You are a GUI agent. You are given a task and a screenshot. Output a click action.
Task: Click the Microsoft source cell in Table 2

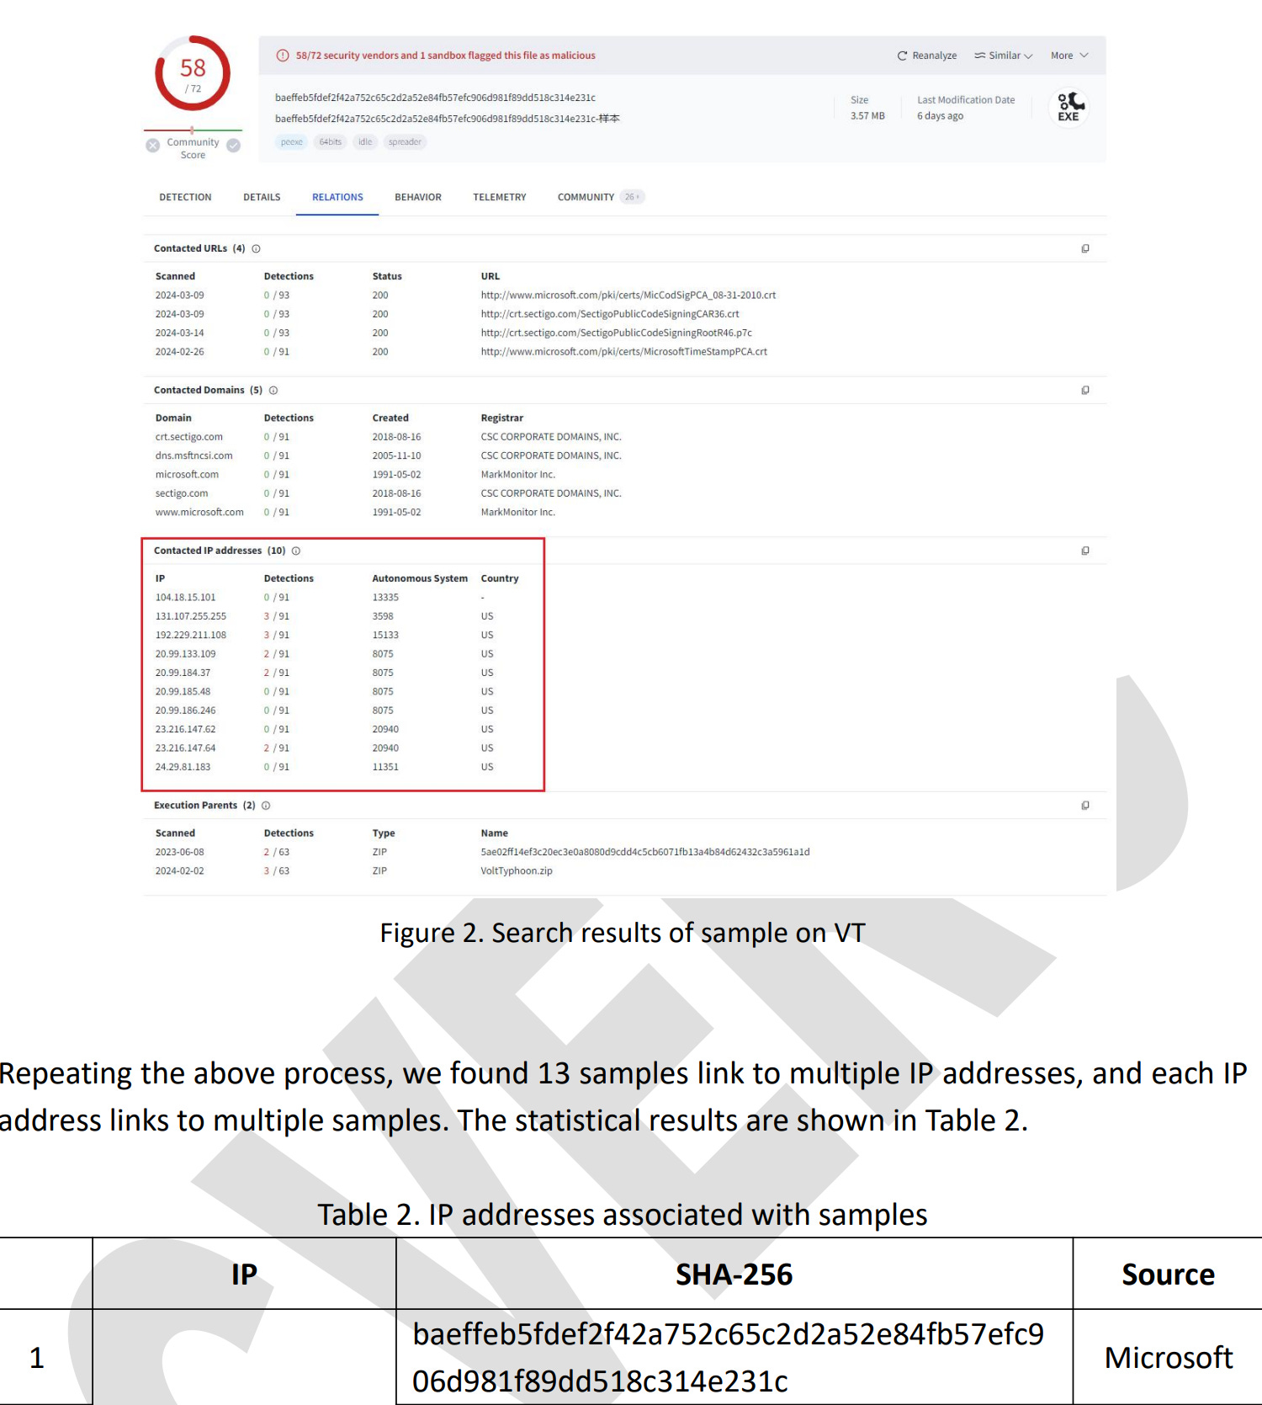tap(1168, 1357)
